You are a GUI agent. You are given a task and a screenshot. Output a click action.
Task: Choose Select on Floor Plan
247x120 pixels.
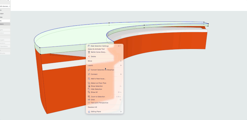tap(104, 83)
